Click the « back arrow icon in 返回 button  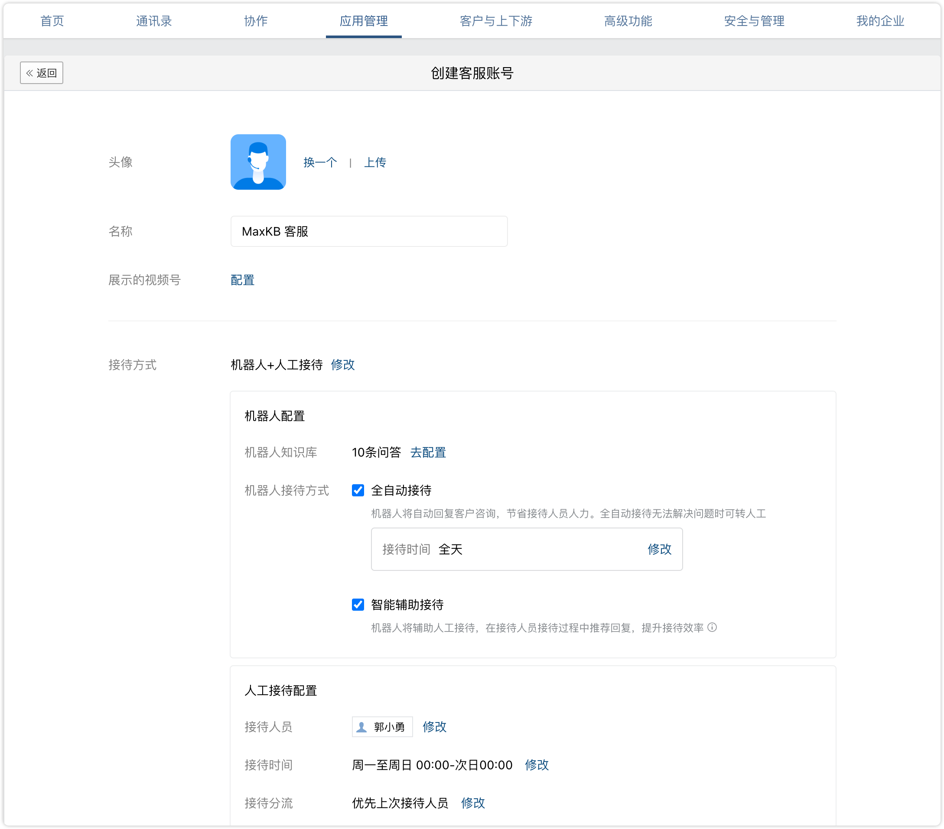pyautogui.click(x=29, y=72)
